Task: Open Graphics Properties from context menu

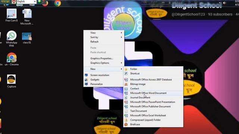Action: (104, 58)
